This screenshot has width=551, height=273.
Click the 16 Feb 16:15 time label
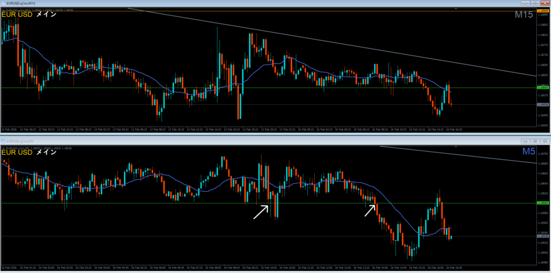point(455,130)
